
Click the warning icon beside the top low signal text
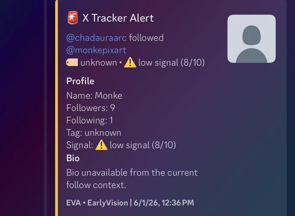coord(130,62)
